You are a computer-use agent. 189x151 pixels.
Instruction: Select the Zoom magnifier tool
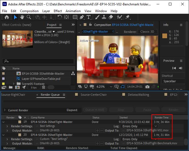pyautogui.click(x=29, y=17)
